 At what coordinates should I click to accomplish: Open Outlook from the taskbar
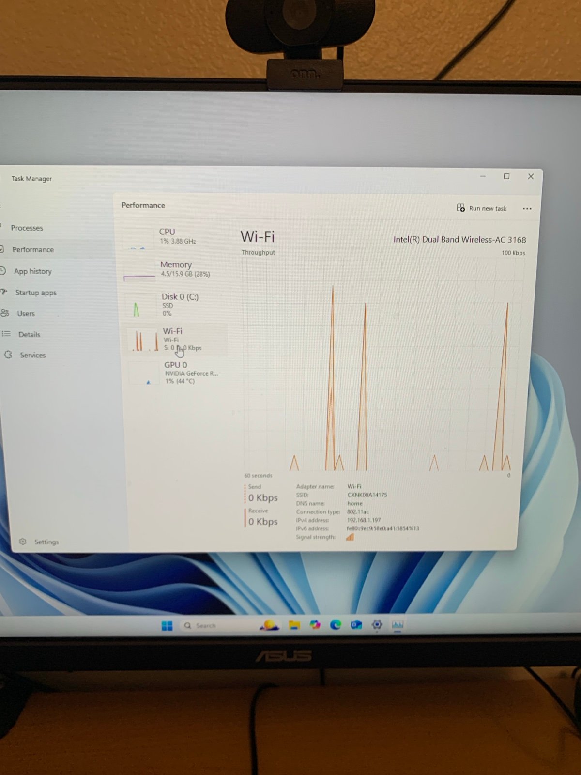click(356, 625)
